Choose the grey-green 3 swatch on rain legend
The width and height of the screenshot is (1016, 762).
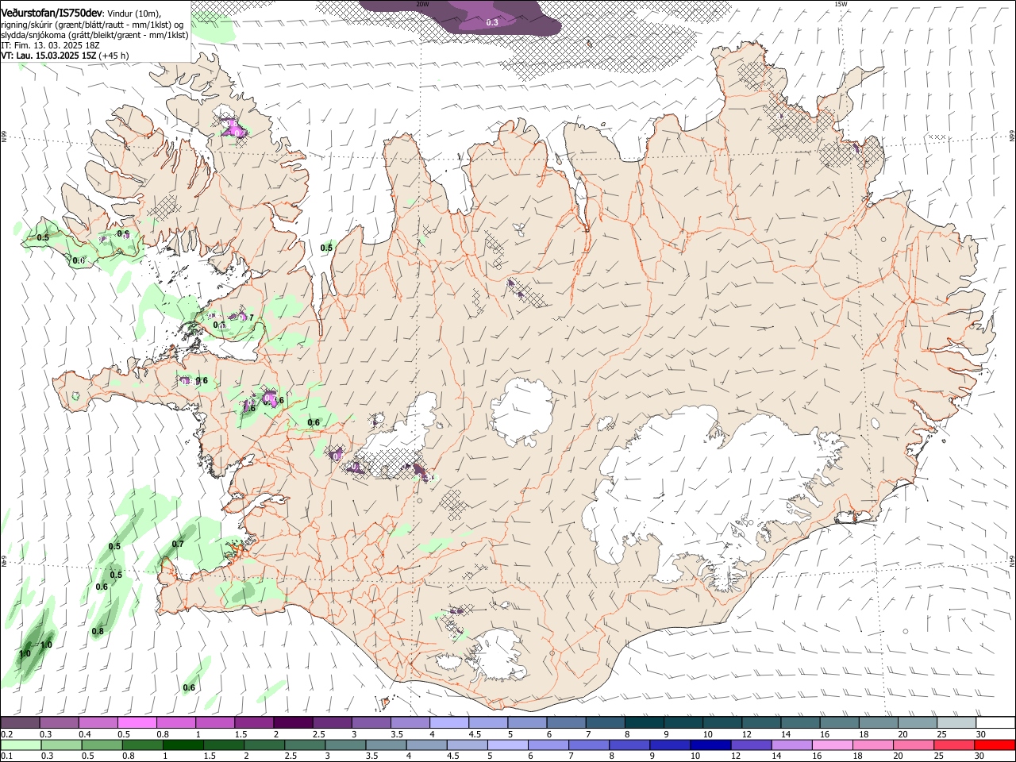pos(345,745)
